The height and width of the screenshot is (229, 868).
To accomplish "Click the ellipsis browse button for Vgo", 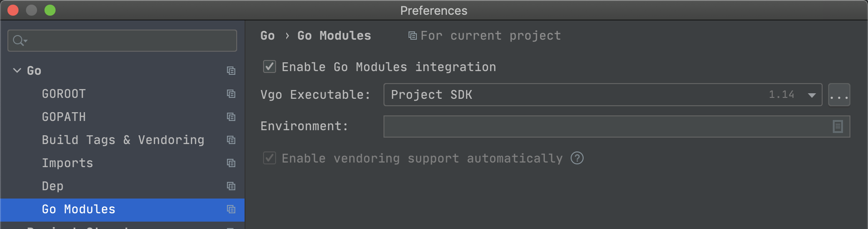I will tap(839, 95).
